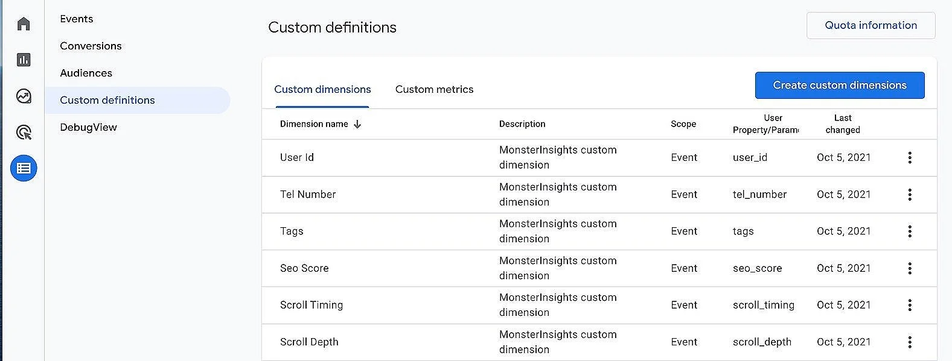Screen dimensions: 952x361
Task: Open more options for Tags row
Action: pos(909,231)
